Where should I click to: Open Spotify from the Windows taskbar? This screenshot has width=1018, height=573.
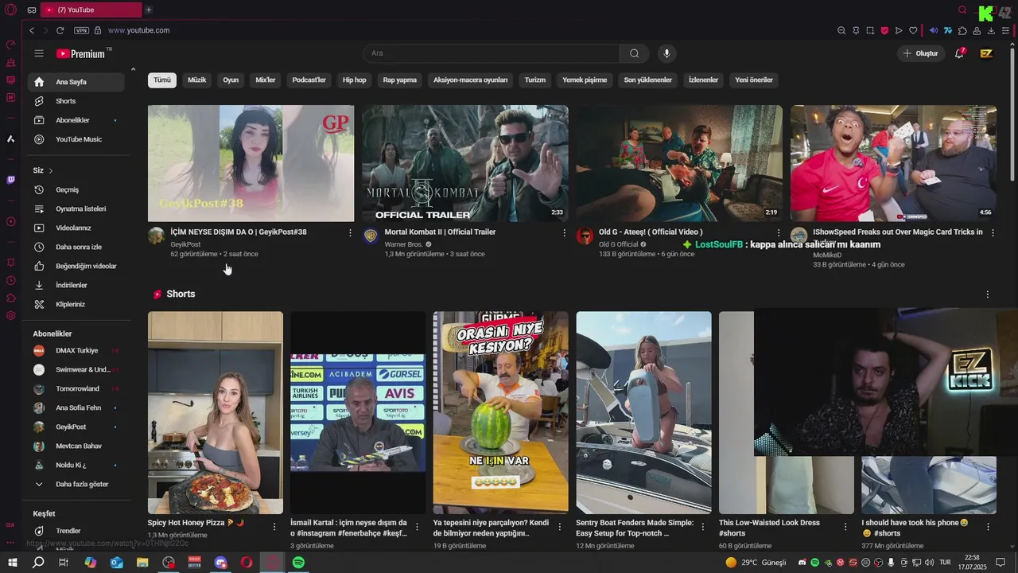click(298, 563)
